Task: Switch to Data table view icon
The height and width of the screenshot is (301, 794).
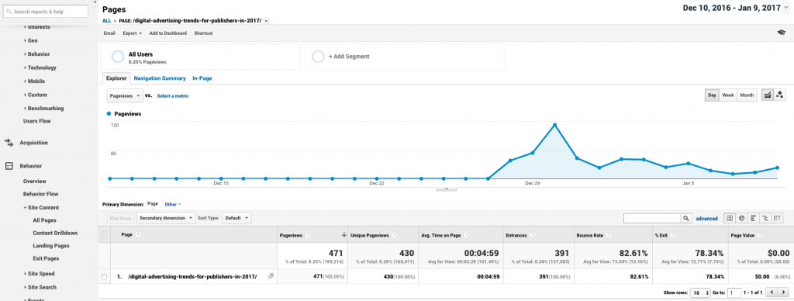Action: (730, 219)
